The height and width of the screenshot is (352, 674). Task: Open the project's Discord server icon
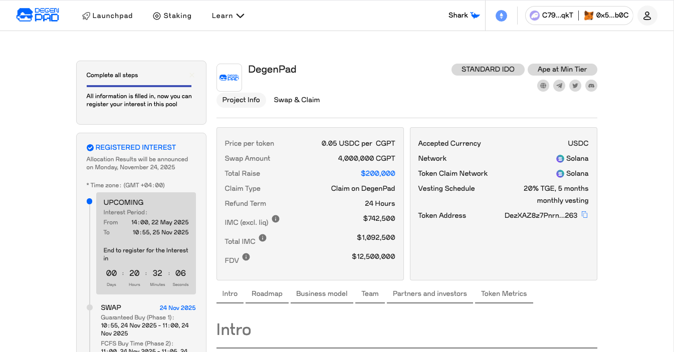coord(591,86)
